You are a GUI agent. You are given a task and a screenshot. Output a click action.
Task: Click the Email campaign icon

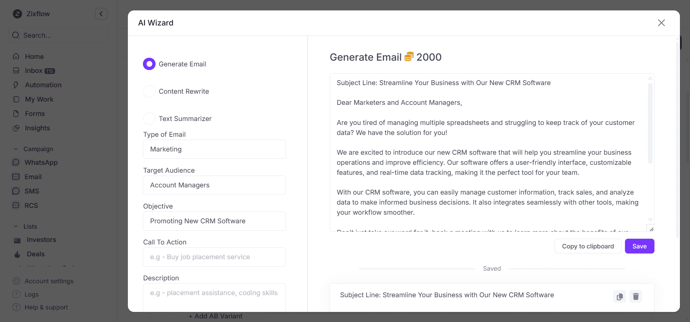(x=16, y=177)
